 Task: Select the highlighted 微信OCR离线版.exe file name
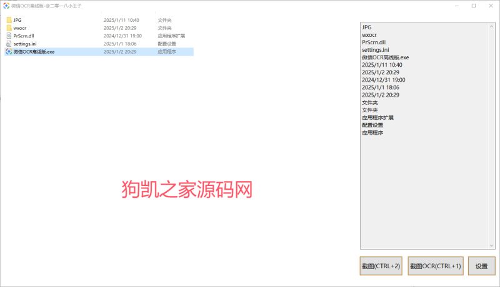click(34, 52)
